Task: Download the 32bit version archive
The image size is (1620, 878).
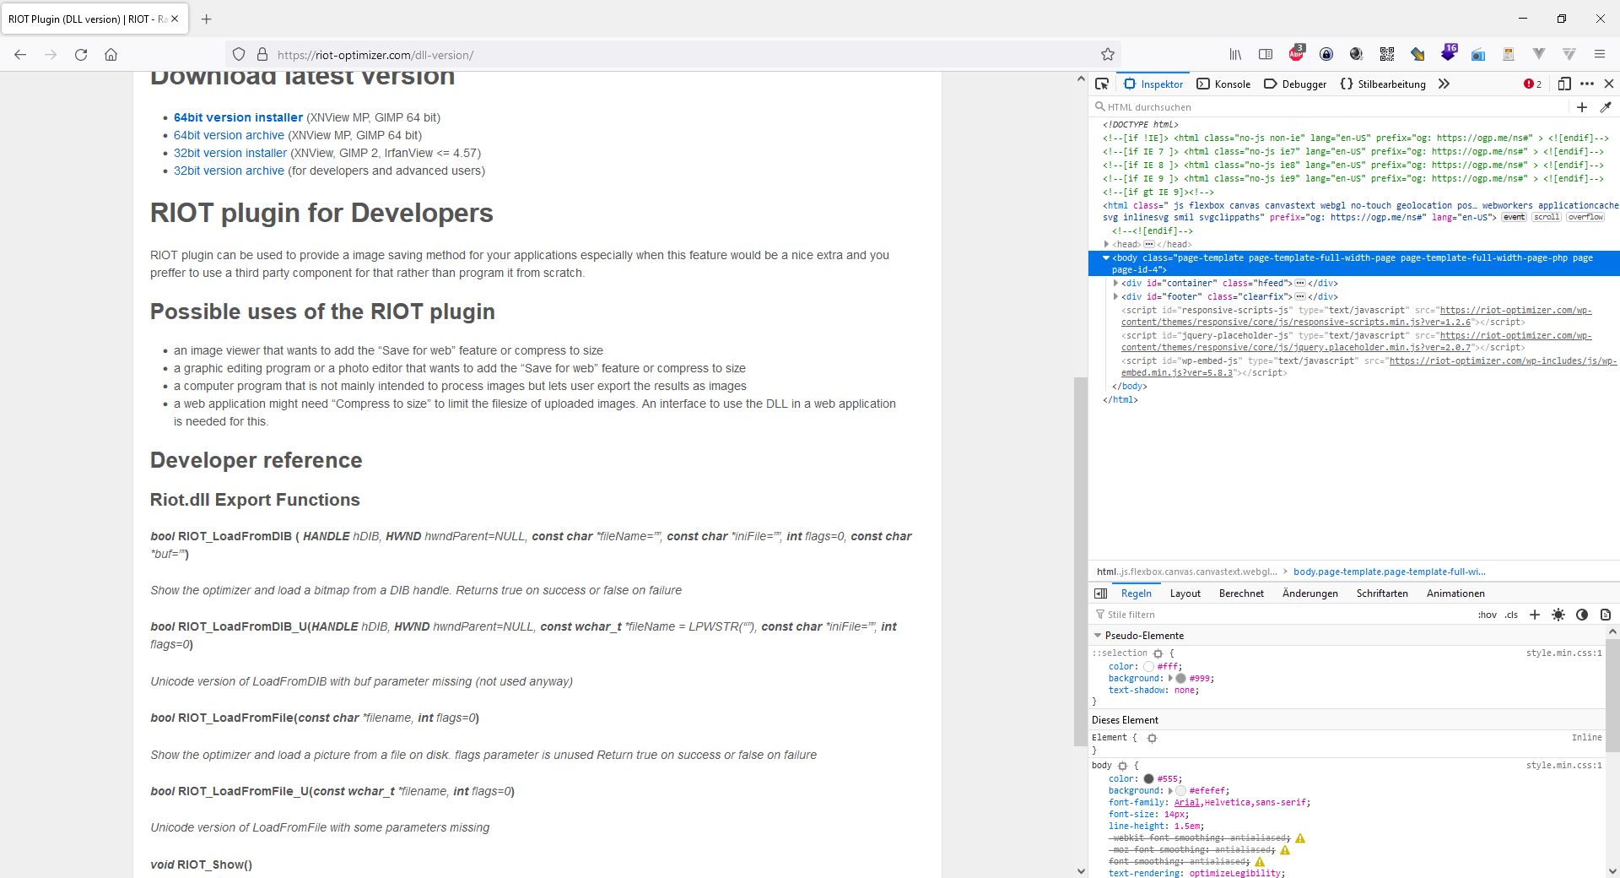Action: click(229, 171)
